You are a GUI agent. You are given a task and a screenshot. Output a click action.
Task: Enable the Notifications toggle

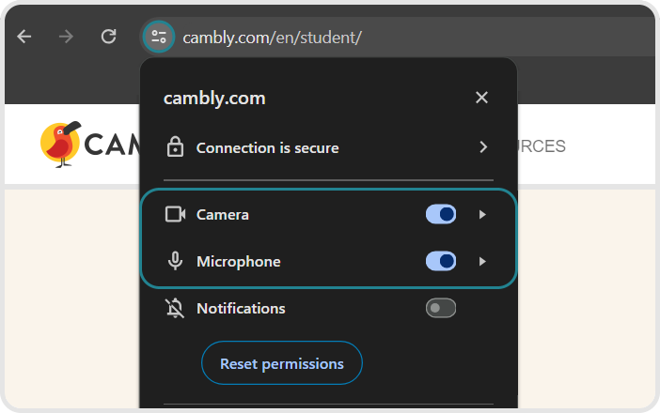coord(441,308)
